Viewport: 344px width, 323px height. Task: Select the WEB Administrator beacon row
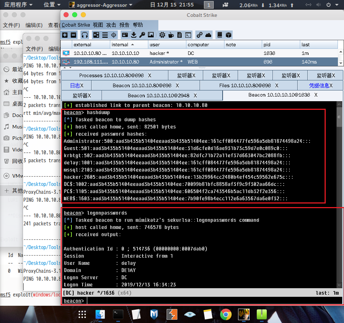199,62
